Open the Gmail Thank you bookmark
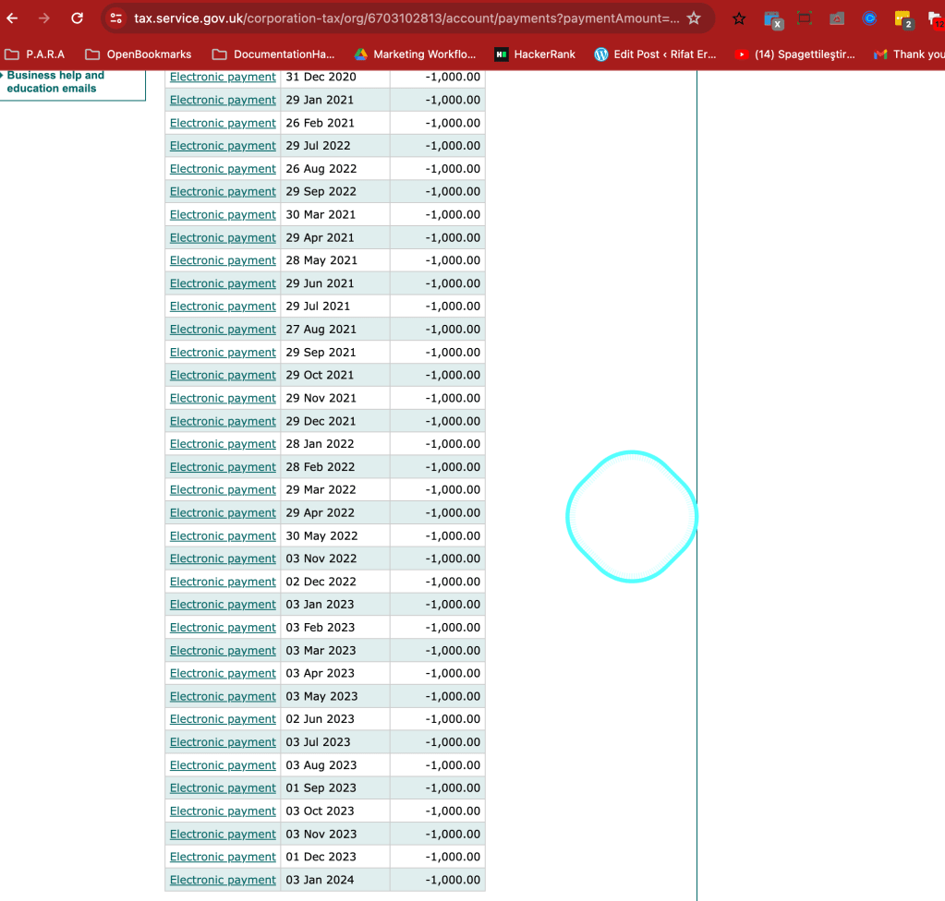 pos(909,54)
